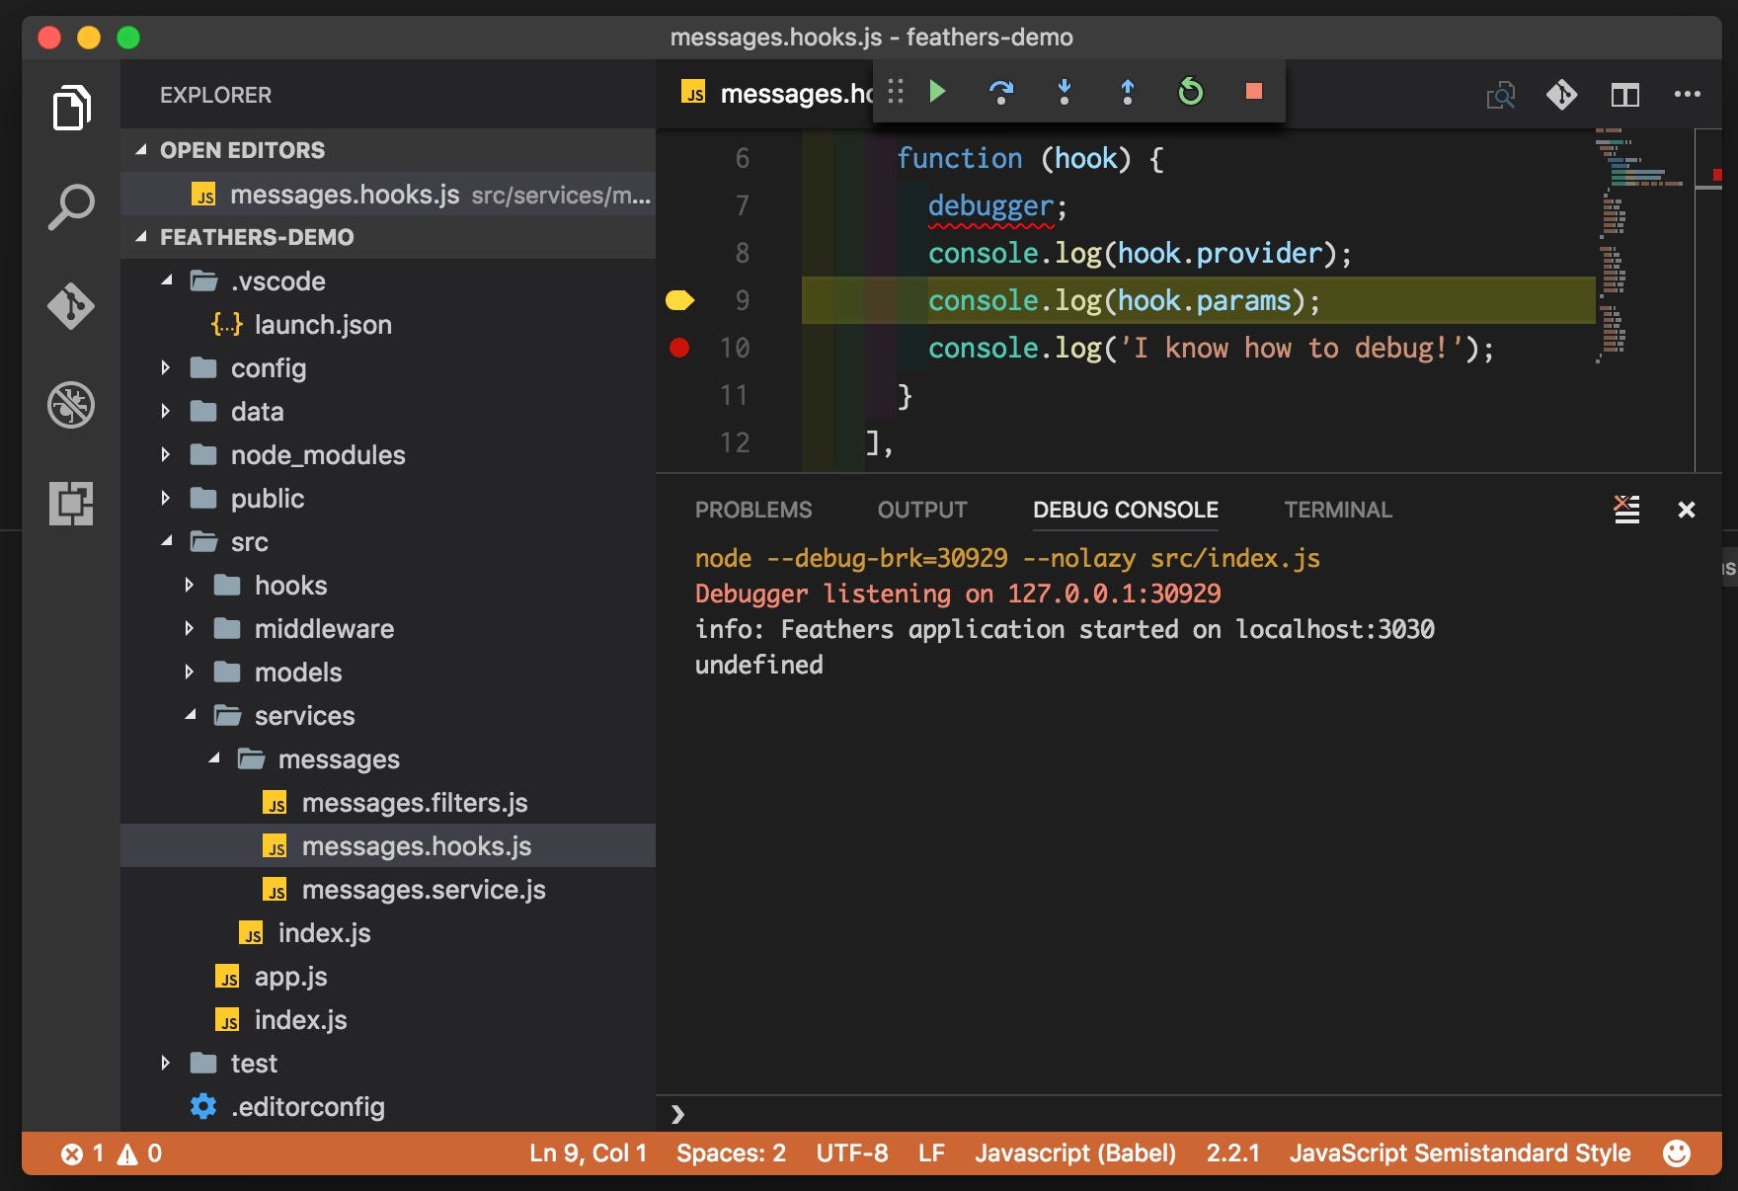Open the Source Control view
The image size is (1738, 1191).
tap(70, 306)
